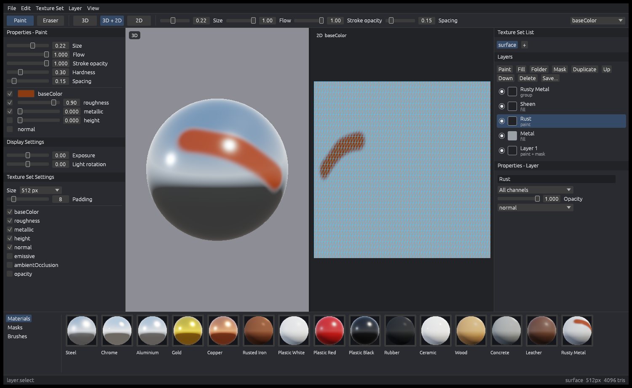Open the Texture Set menu
This screenshot has height=388, width=632.
tap(50, 8)
